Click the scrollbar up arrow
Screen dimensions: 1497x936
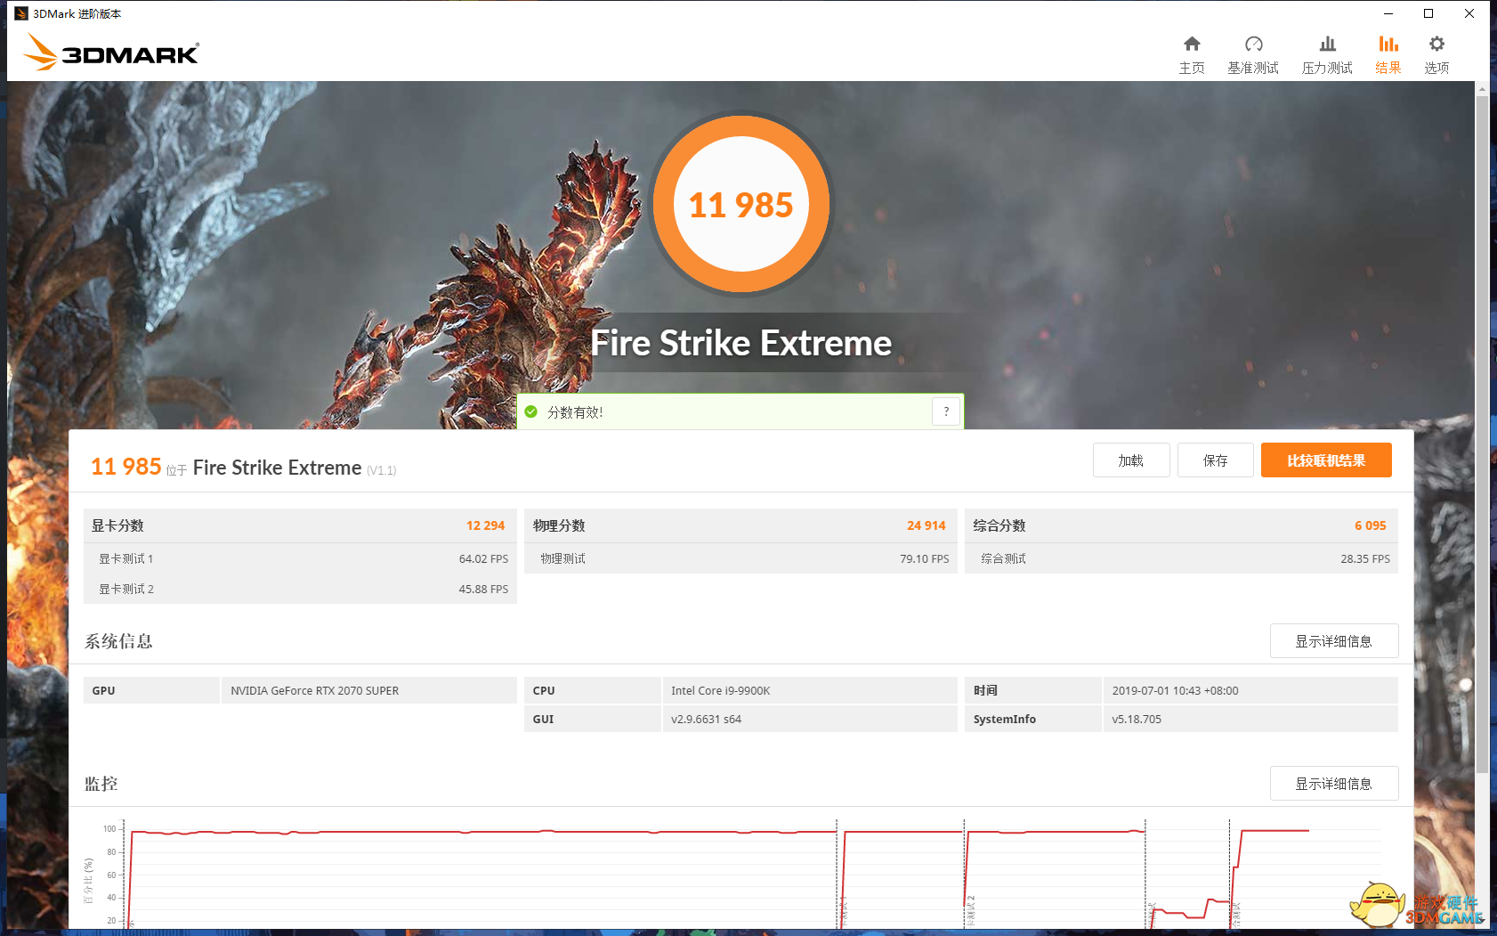point(1482,88)
